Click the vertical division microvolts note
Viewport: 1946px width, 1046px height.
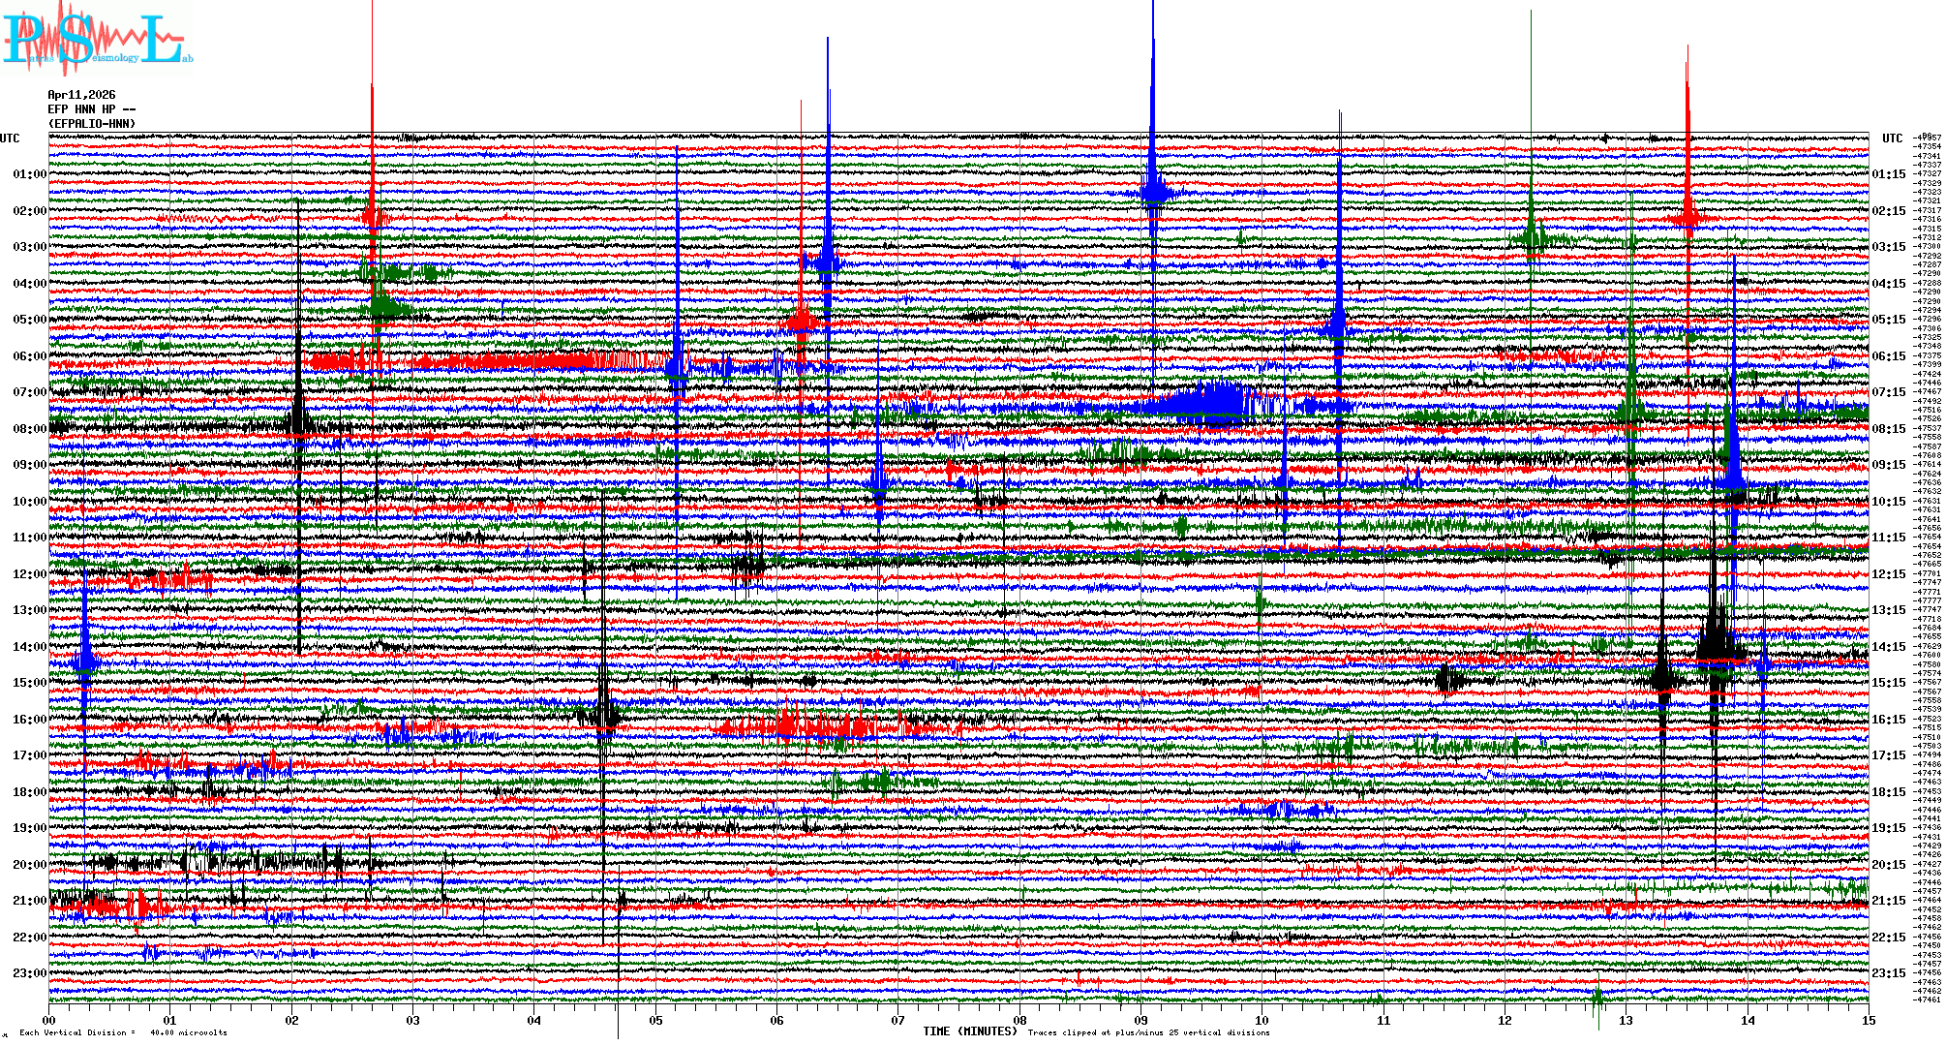tap(123, 1032)
